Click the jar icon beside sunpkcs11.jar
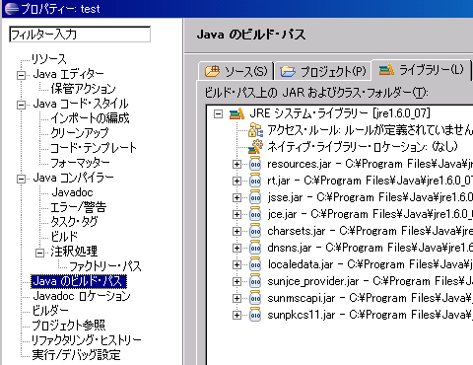The width and height of the screenshot is (473, 365). (x=255, y=315)
